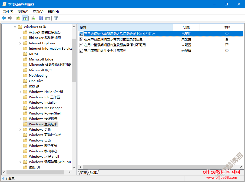Click the Up one level folder icon
The width and height of the screenshot is (245, 182).
tap(18, 18)
